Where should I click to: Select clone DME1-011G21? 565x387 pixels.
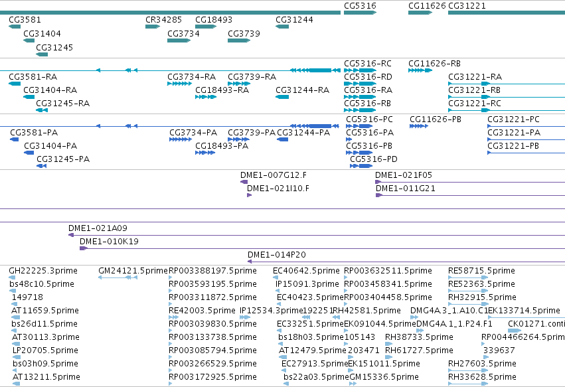click(x=470, y=195)
